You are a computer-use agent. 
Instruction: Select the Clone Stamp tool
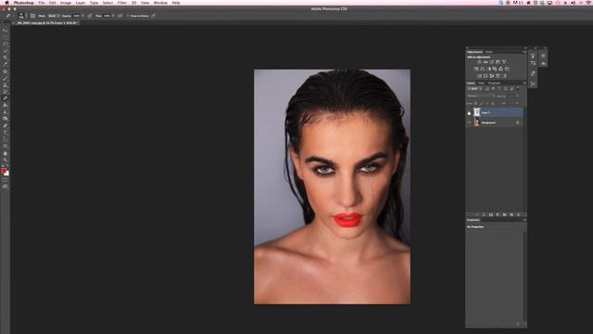6,84
